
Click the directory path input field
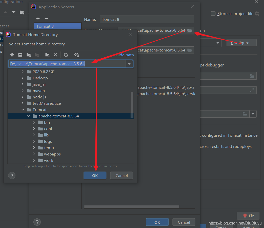(x=67, y=64)
